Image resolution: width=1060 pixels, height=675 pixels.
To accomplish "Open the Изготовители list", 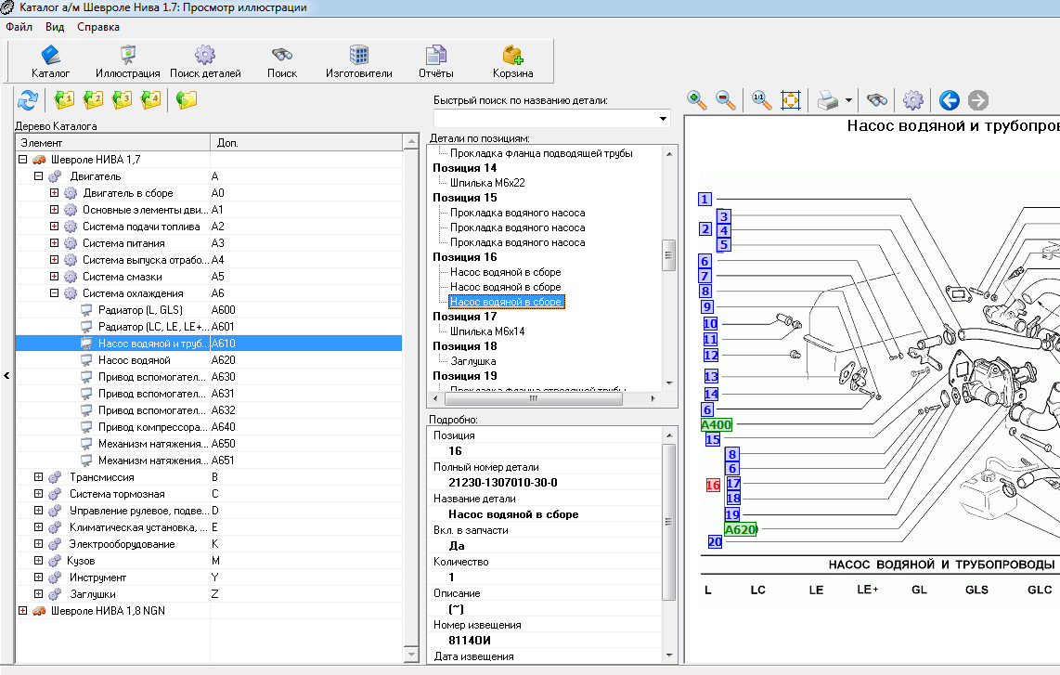I will pyautogui.click(x=359, y=61).
